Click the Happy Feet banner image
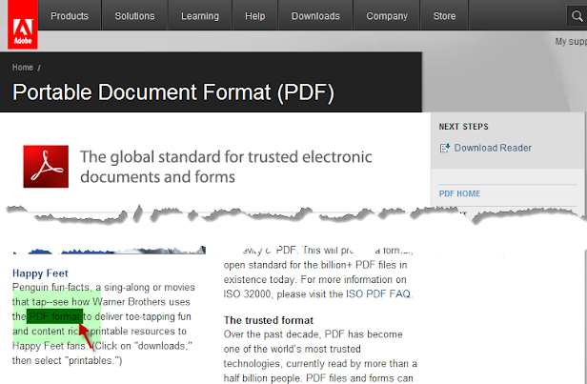587x384 pixels. point(109,250)
